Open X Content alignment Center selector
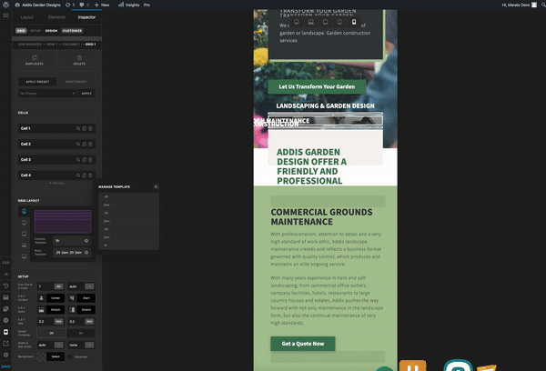The width and height of the screenshot is (546, 371). tap(51, 298)
